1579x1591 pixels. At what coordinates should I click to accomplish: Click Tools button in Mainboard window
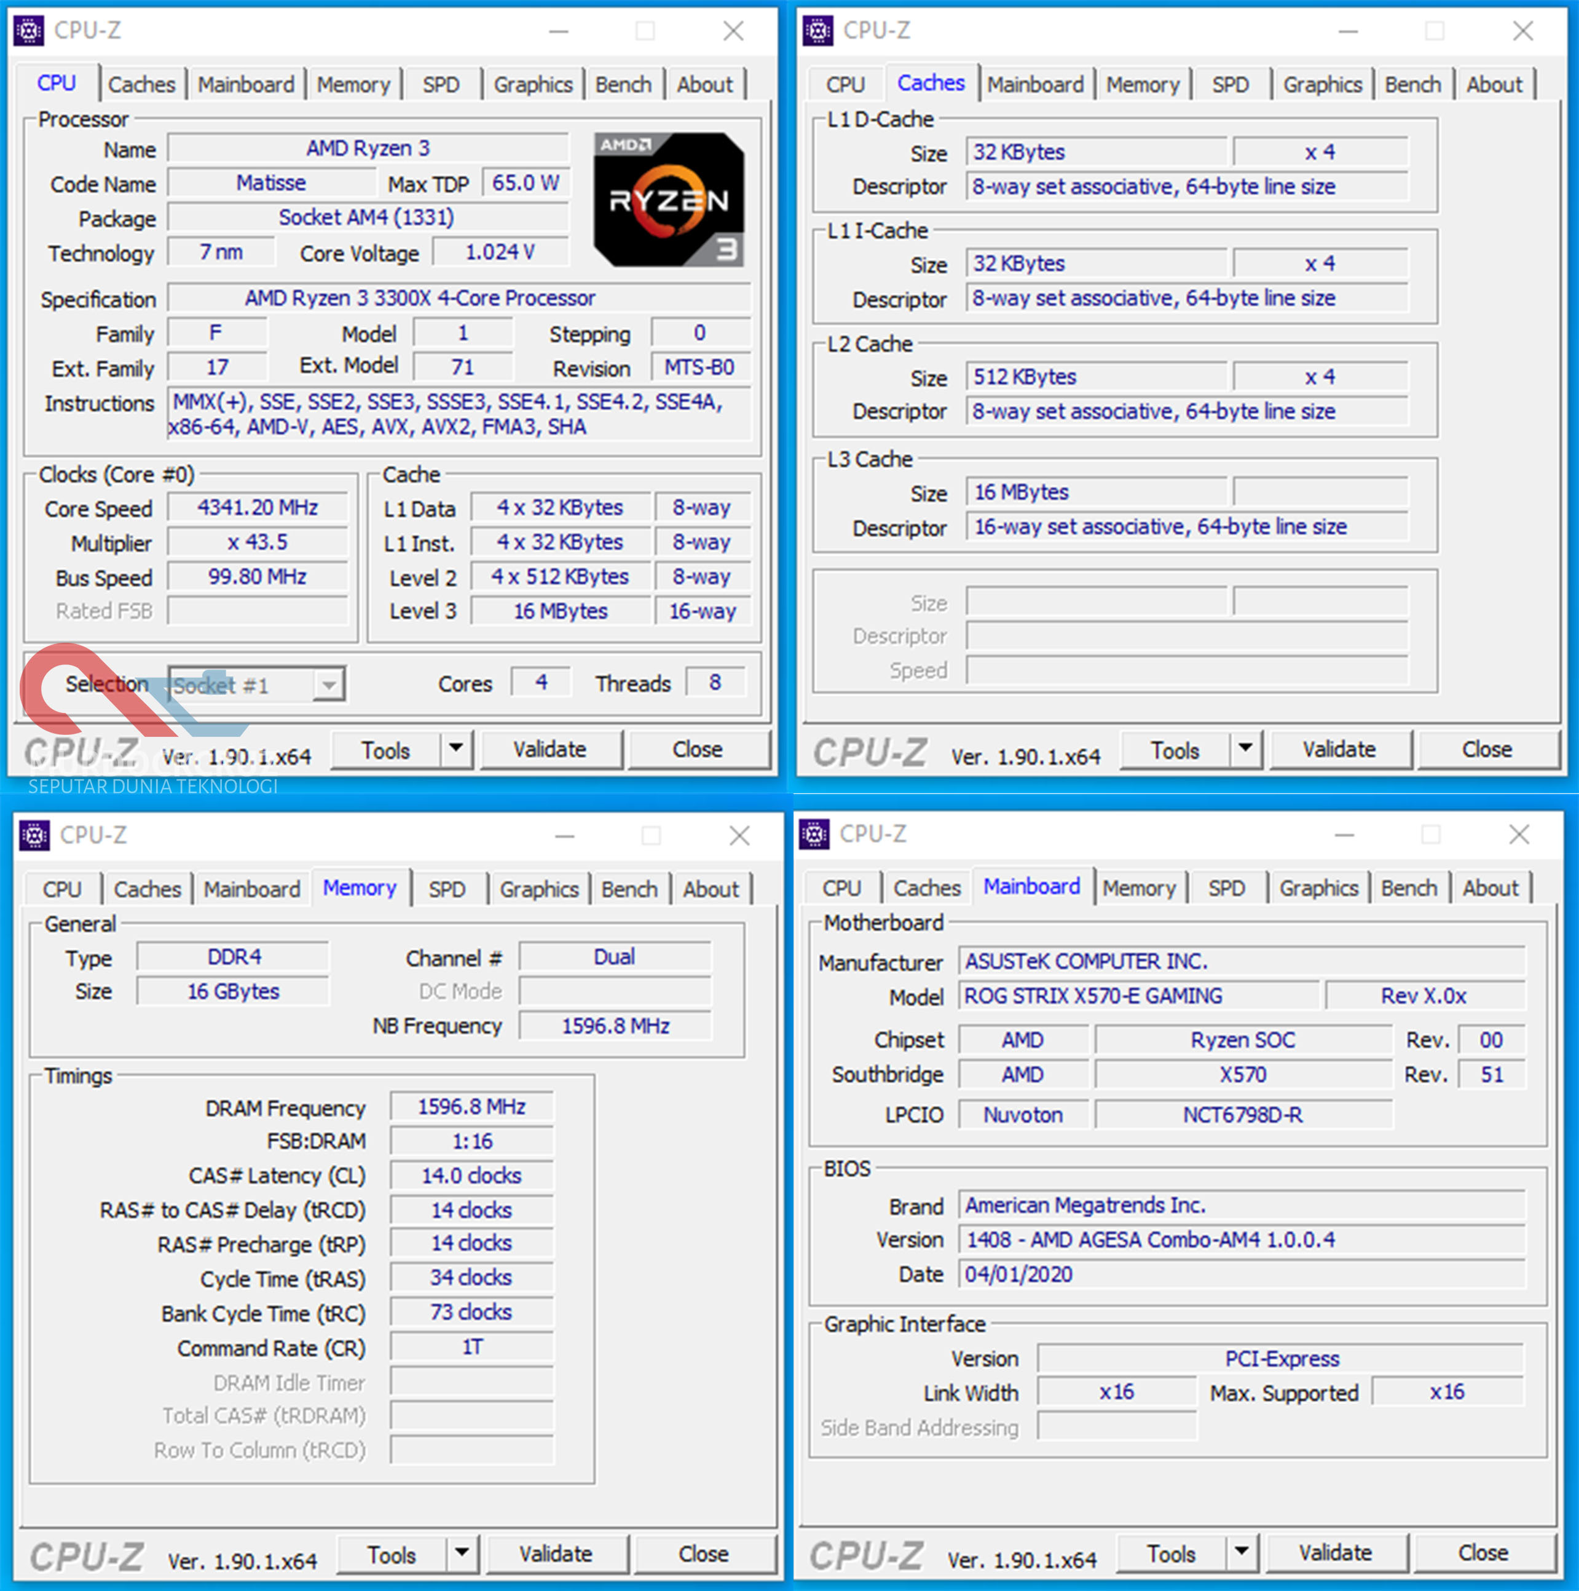pos(1171,1554)
